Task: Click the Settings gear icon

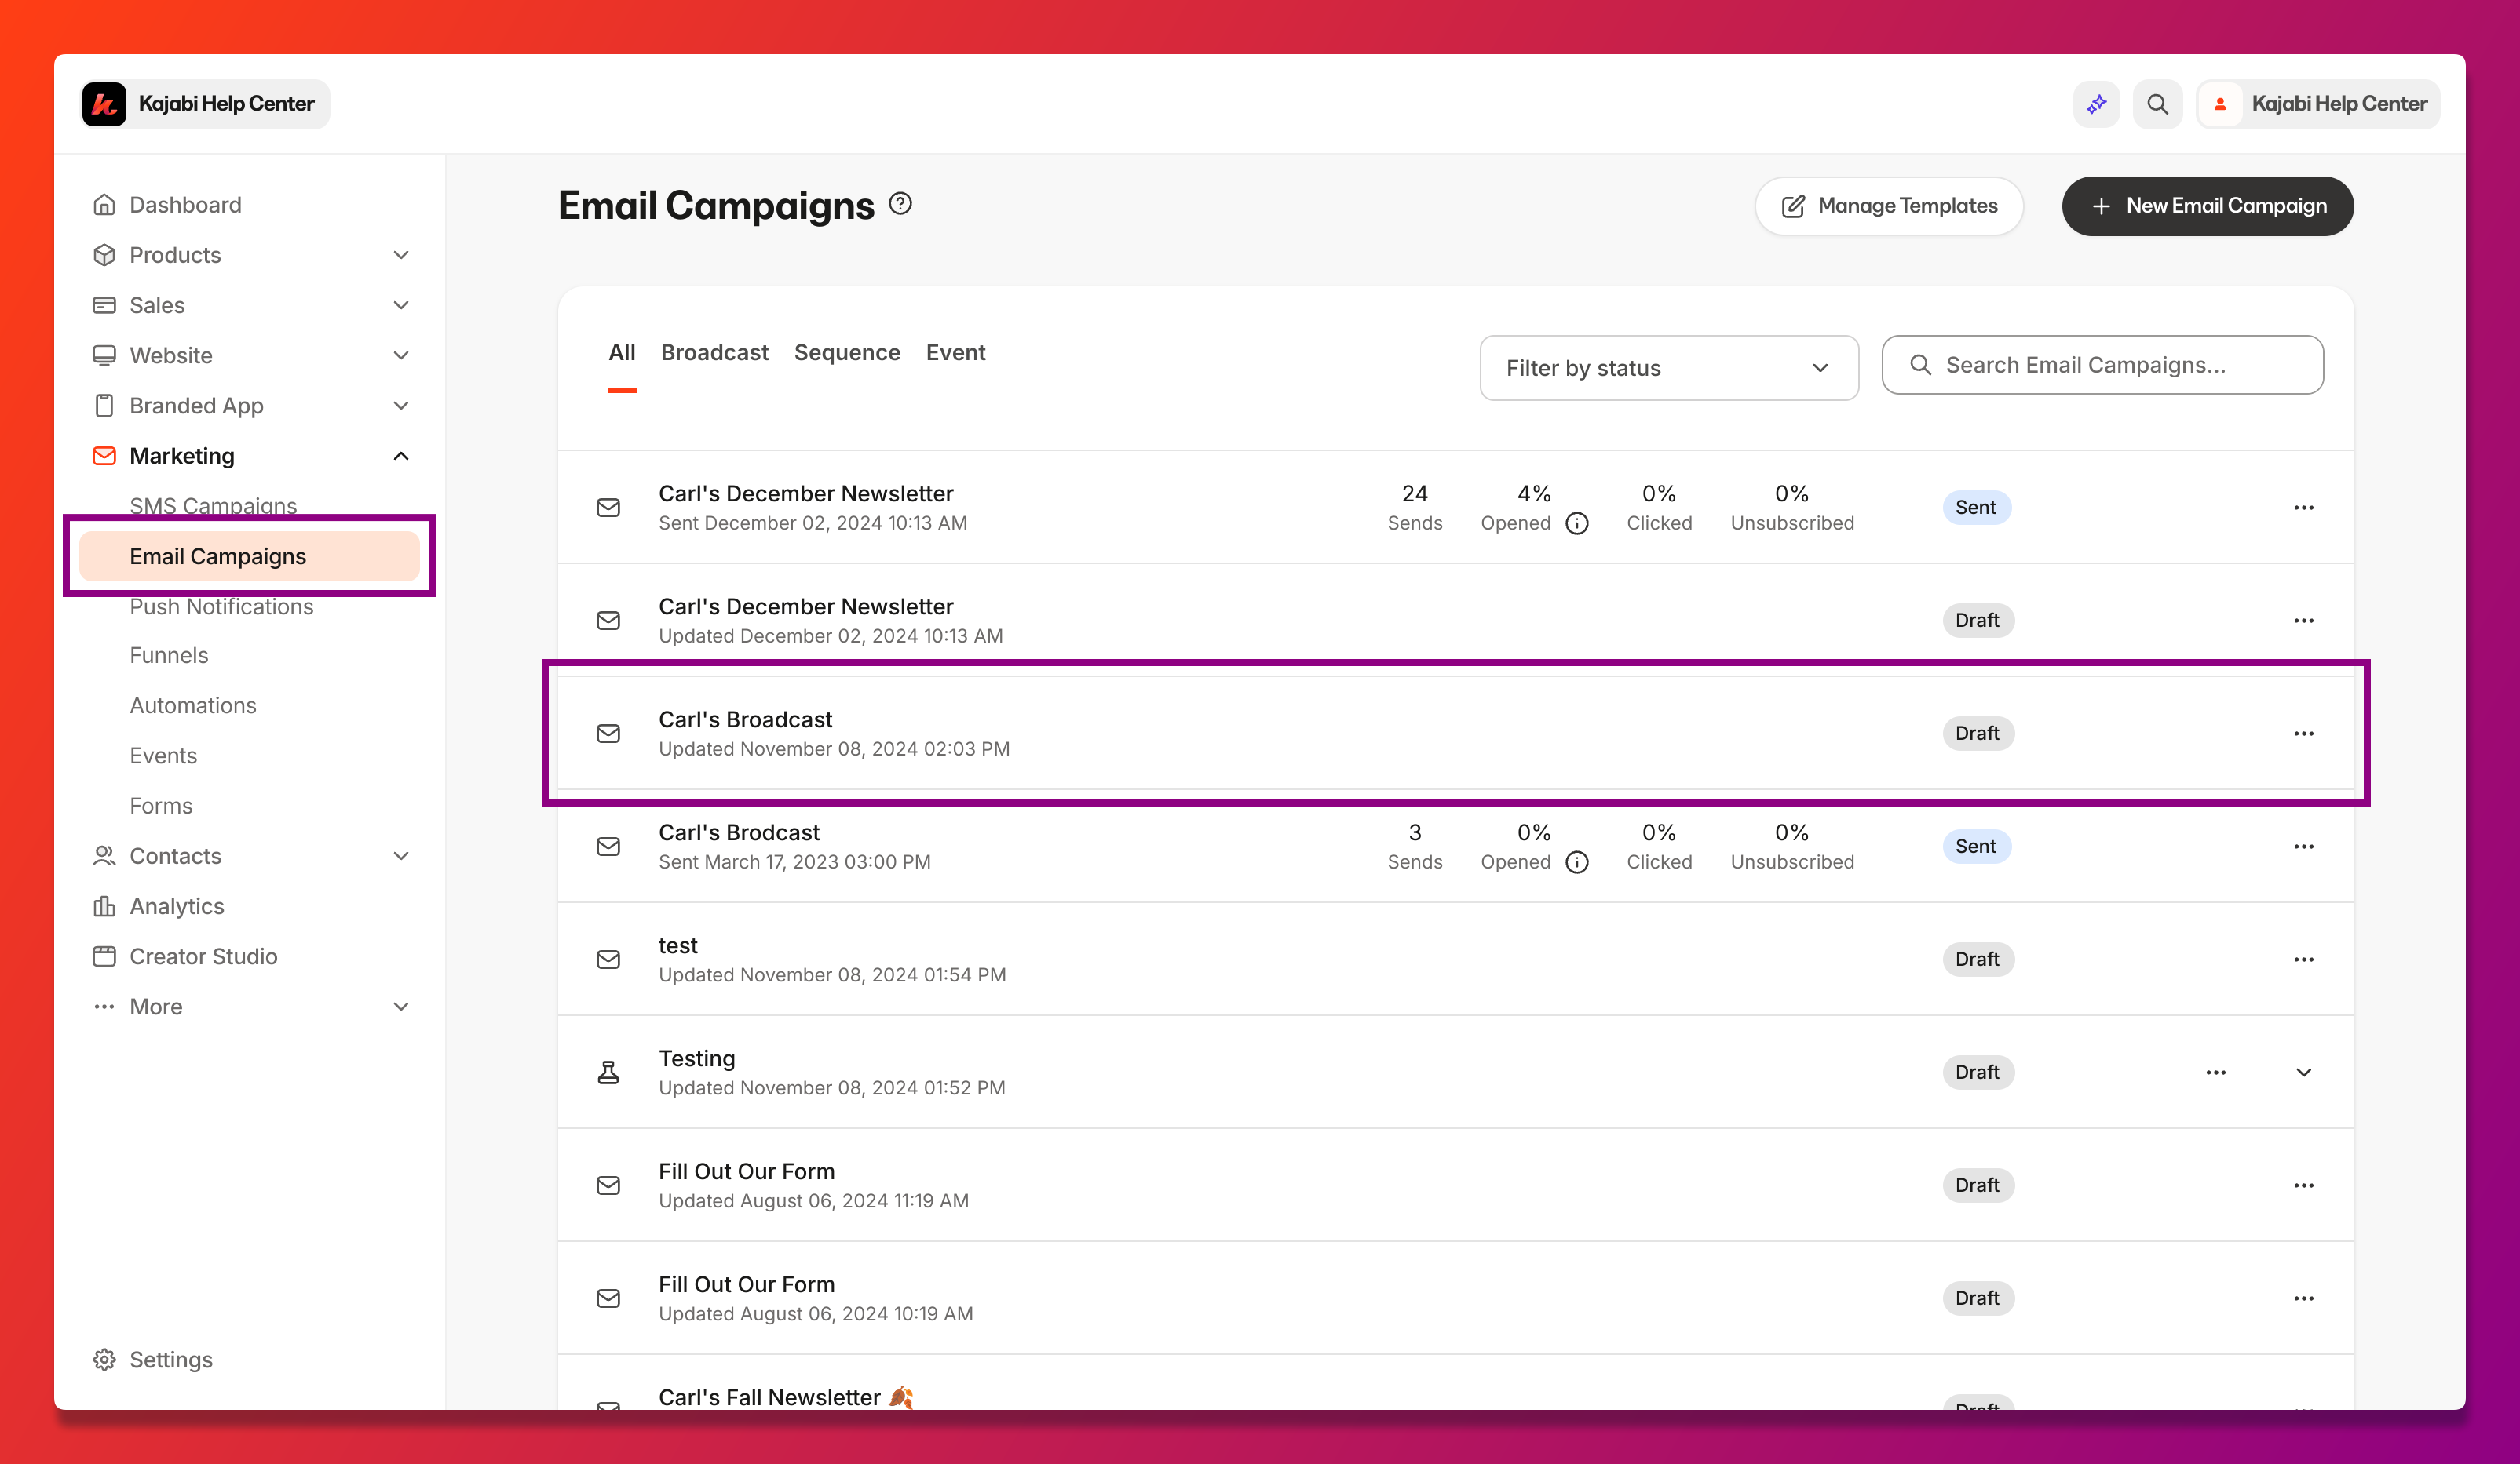Action: (104, 1359)
